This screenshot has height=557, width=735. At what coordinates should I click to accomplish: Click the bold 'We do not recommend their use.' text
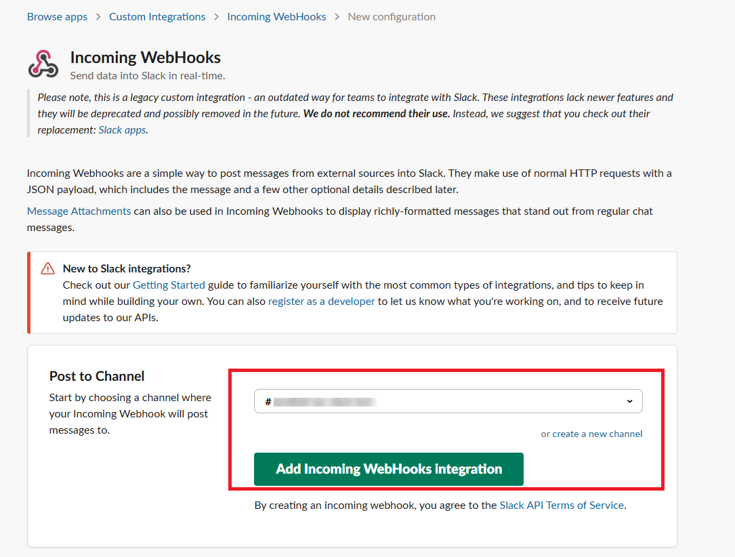(377, 114)
